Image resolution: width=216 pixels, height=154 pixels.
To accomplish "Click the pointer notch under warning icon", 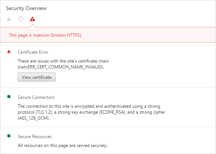I will pos(33,26).
